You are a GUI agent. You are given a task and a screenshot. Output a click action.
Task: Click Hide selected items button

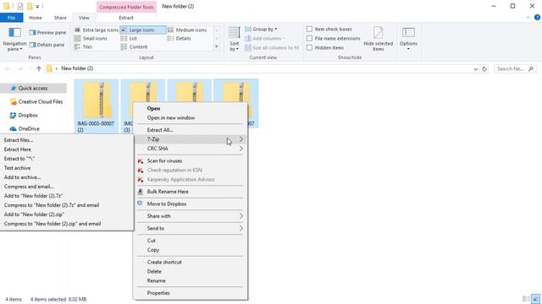[x=379, y=39]
